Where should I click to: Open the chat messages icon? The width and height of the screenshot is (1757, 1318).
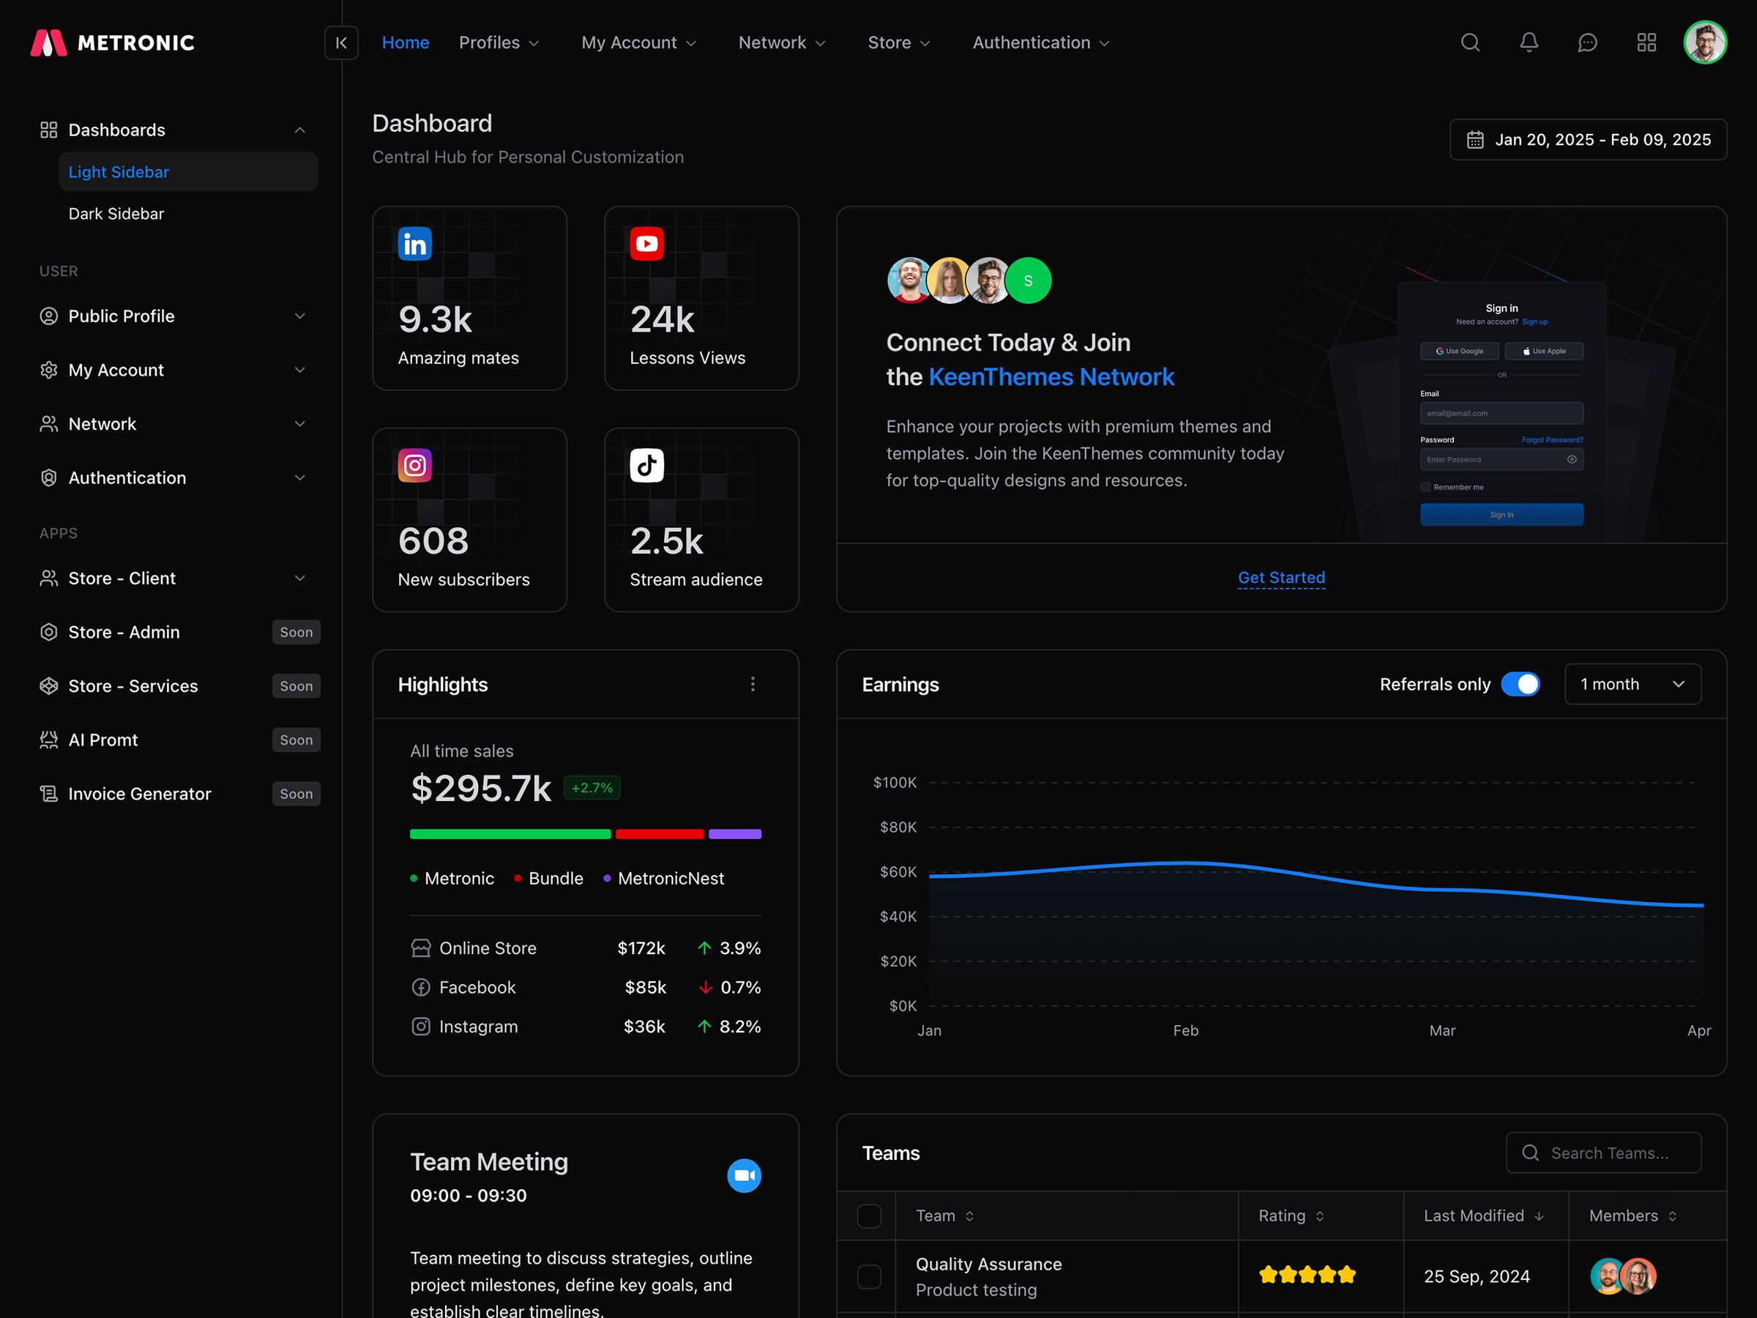[x=1588, y=42]
